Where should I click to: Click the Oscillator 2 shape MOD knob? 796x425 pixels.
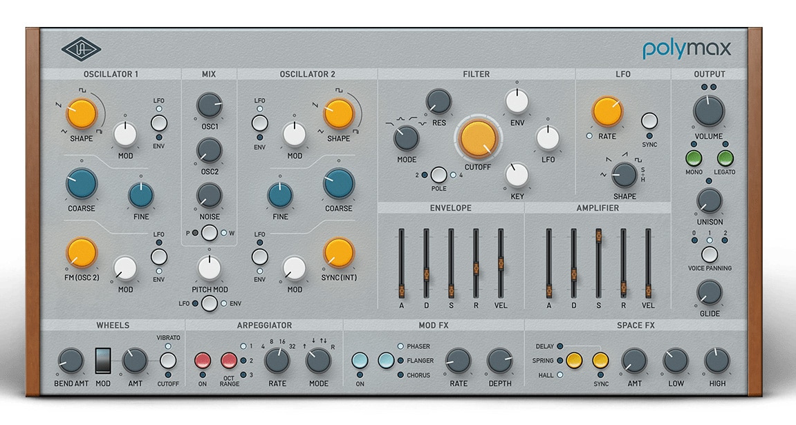coord(294,134)
